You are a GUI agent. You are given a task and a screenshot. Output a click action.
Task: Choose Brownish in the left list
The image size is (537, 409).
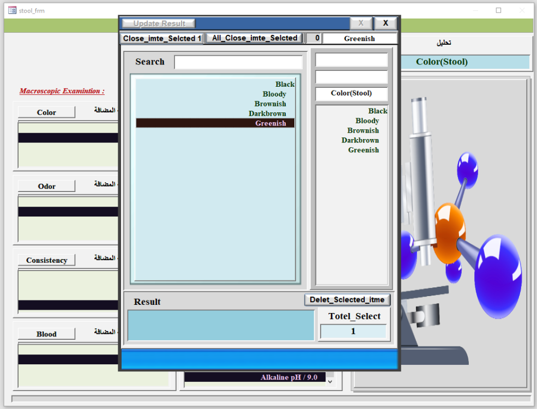270,104
